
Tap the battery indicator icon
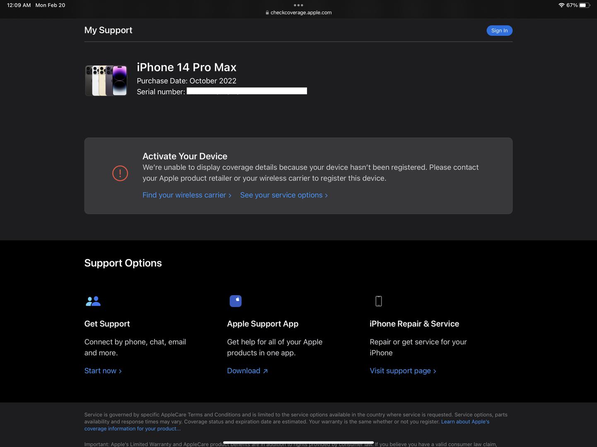(584, 5)
